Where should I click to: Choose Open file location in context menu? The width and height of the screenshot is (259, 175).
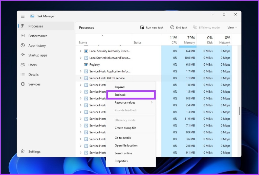click(131, 145)
